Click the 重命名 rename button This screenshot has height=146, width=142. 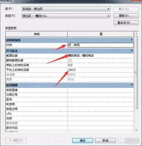point(126,23)
